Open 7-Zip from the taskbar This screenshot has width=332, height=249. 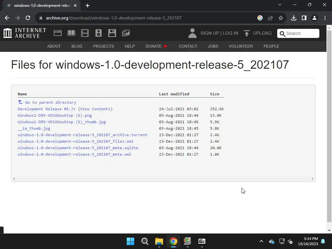pos(202,241)
